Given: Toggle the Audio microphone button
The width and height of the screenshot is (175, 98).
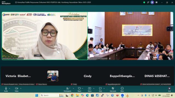Looking at the screenshot, I should (6, 89).
